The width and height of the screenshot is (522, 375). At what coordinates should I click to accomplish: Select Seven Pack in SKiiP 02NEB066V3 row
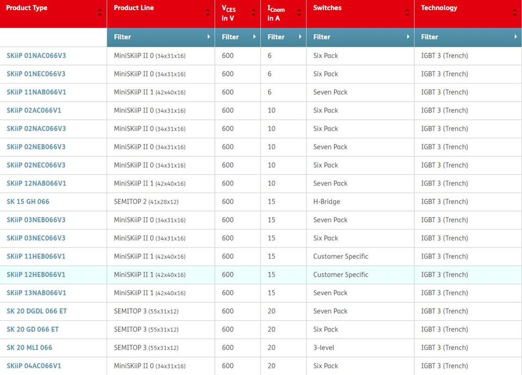pos(330,147)
